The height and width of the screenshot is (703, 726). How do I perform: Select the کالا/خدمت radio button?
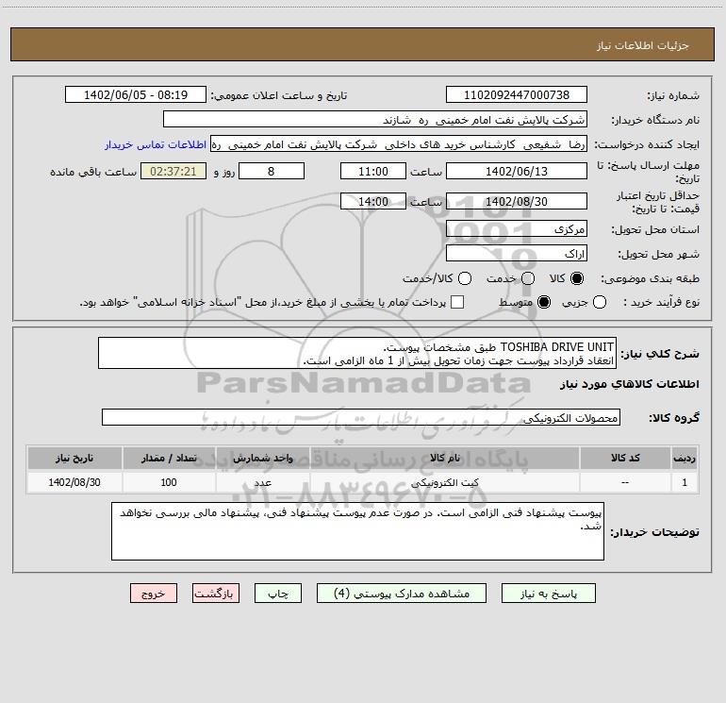tap(465, 278)
